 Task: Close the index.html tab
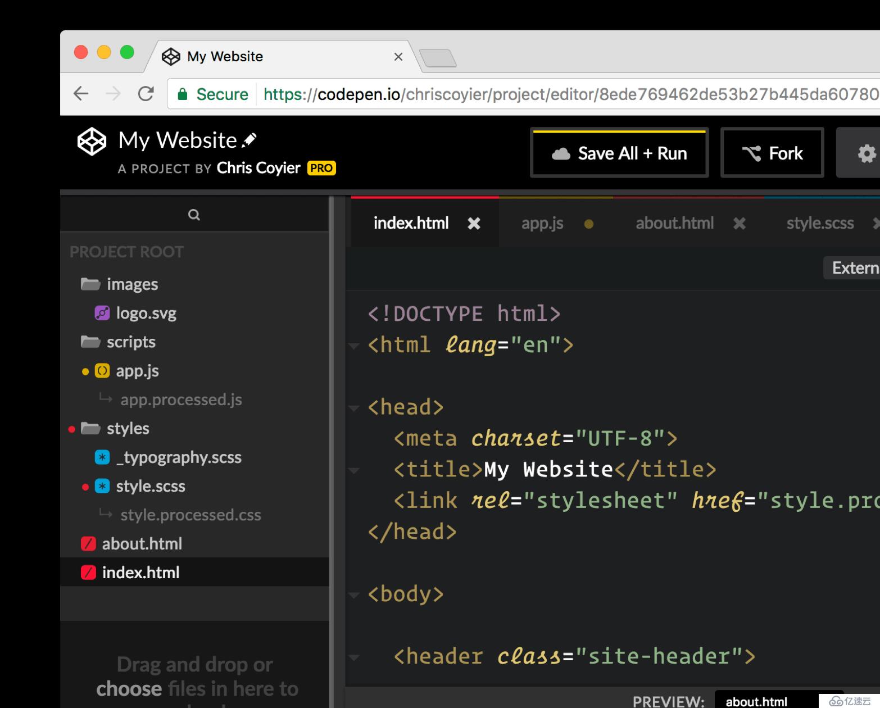(474, 224)
